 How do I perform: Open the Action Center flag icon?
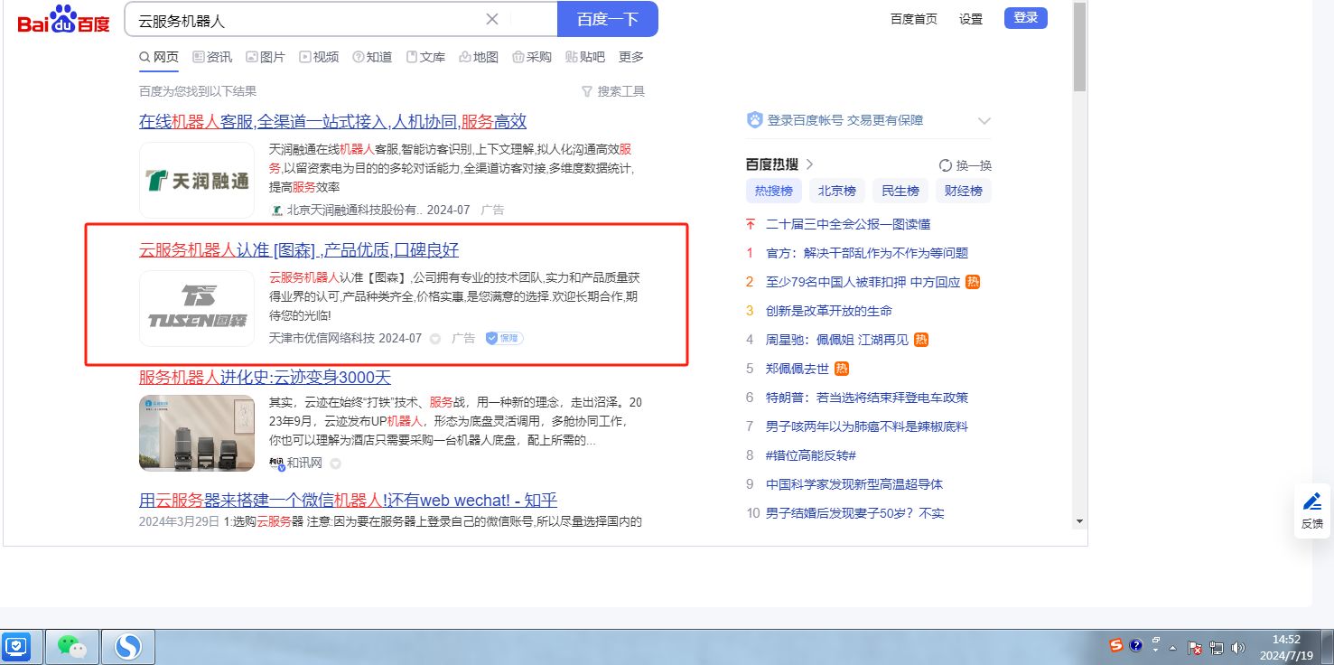[1194, 648]
